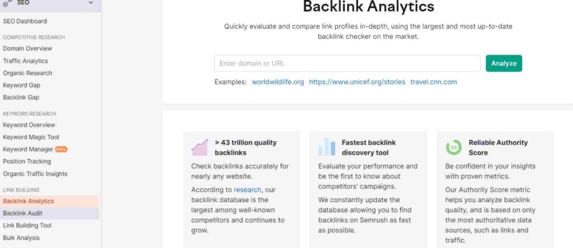Focus the Enter domain or URL field
Viewport: 573px width, 248px height.
[x=347, y=63]
